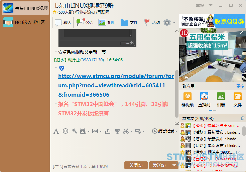This screenshot has width=246, height=172.
Task: Click chat scrollbar thumb
Action: pos(177,94)
